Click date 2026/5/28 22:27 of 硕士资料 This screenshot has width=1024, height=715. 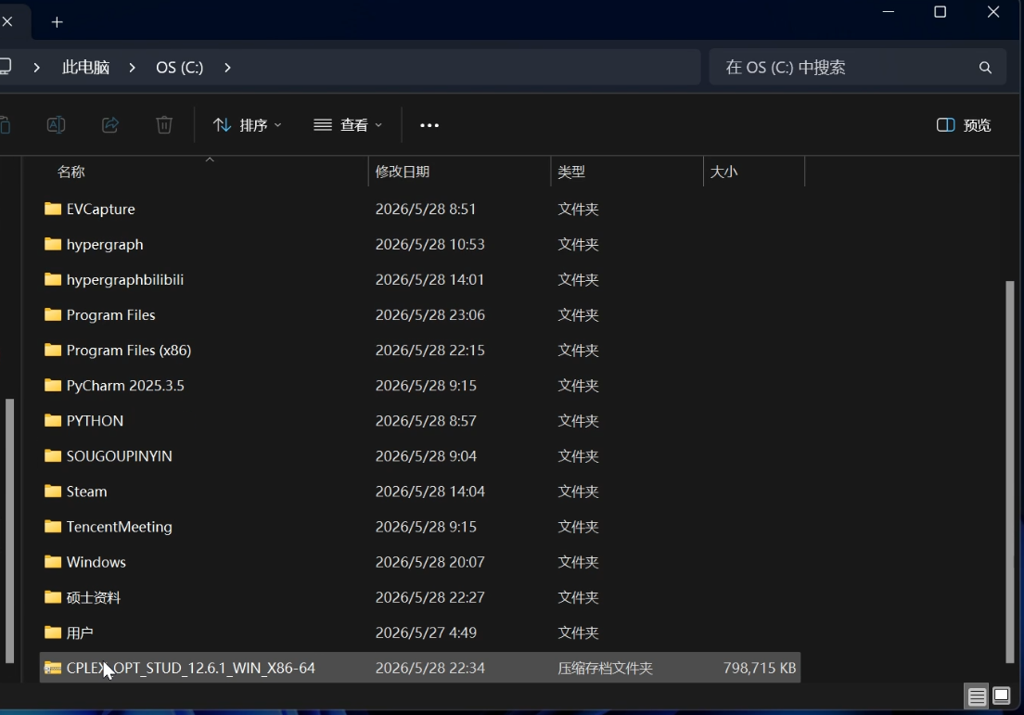(x=429, y=597)
